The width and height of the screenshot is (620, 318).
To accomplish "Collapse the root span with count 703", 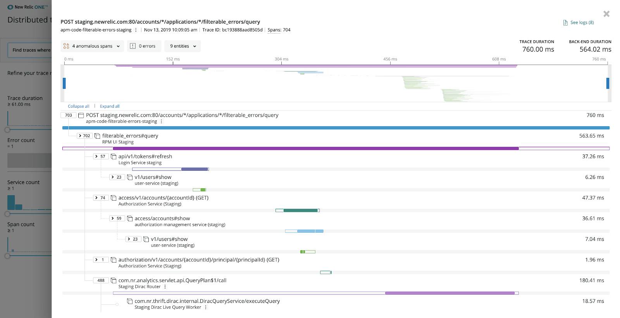I will click(x=68, y=115).
